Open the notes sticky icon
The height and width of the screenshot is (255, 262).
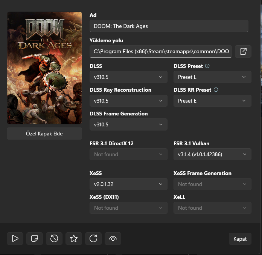[35, 238]
